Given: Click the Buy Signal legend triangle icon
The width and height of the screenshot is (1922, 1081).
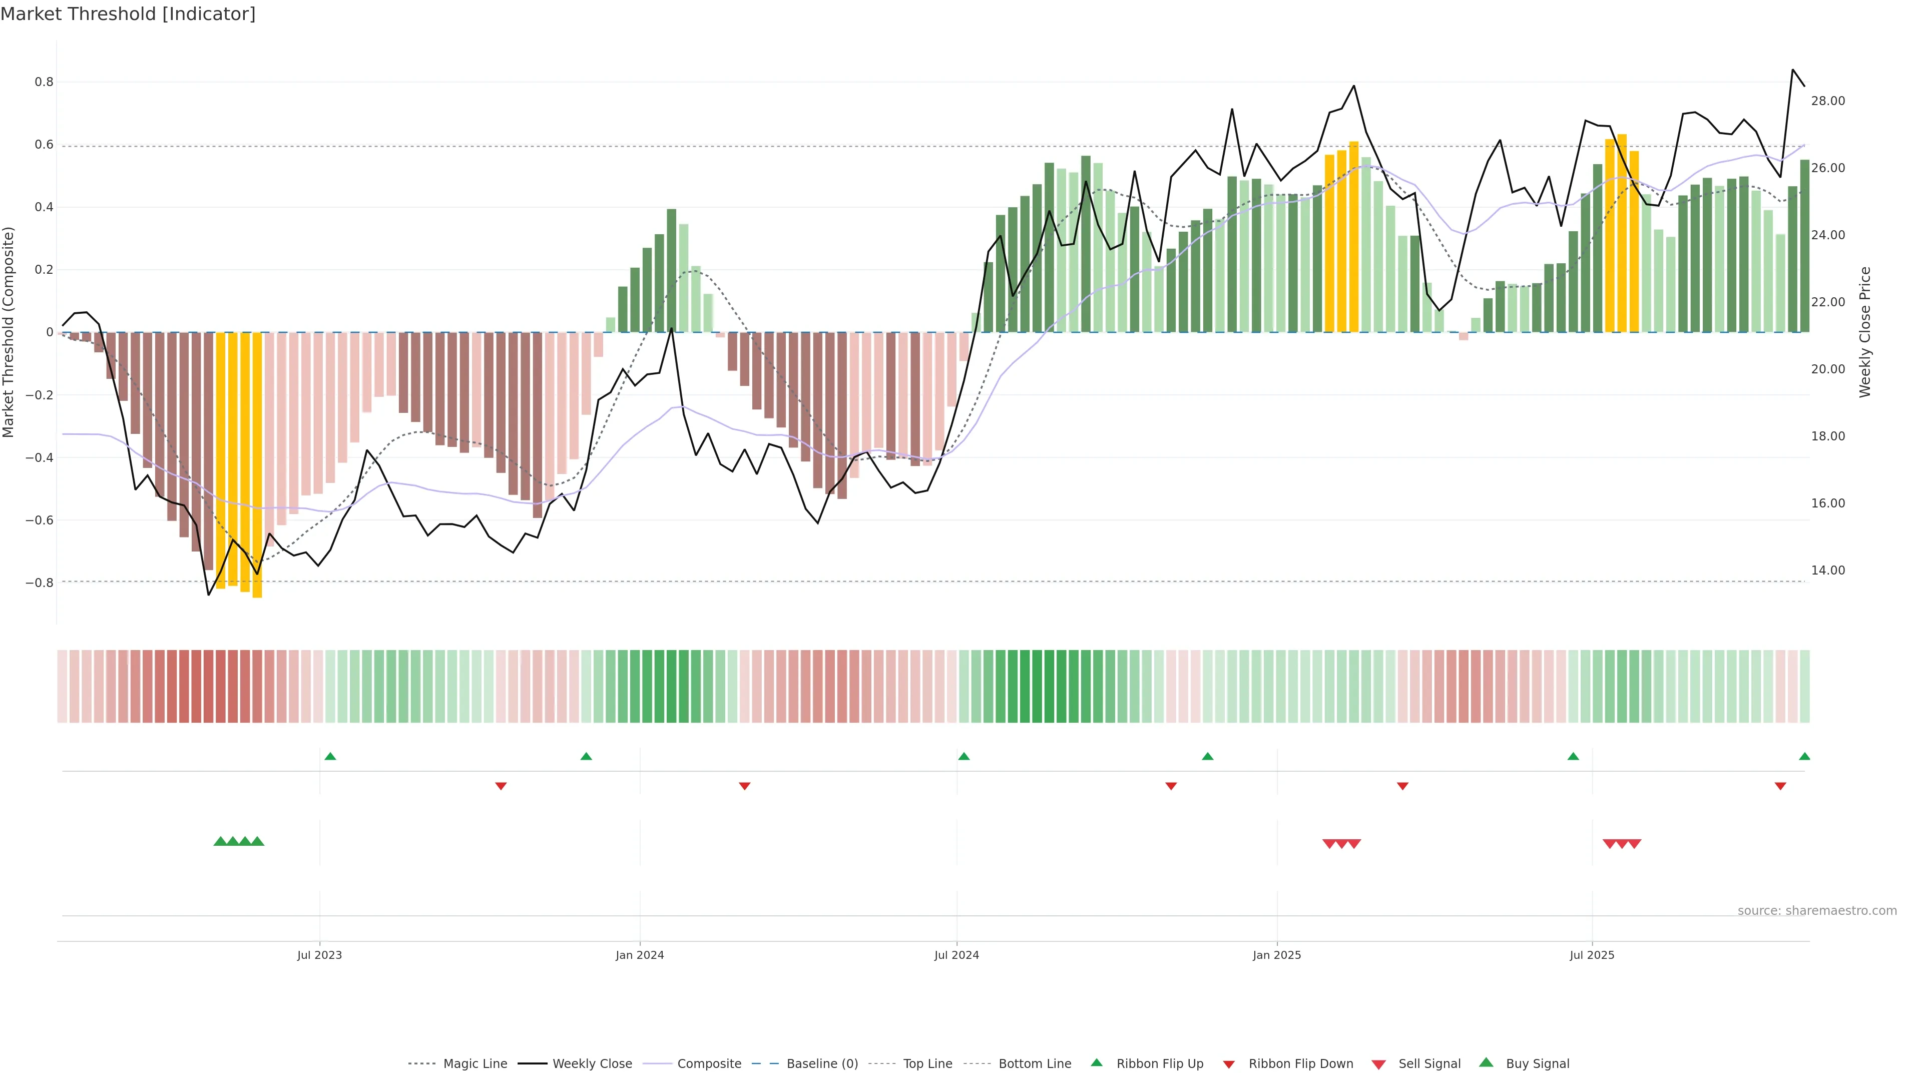Looking at the screenshot, I should click(1486, 1062).
